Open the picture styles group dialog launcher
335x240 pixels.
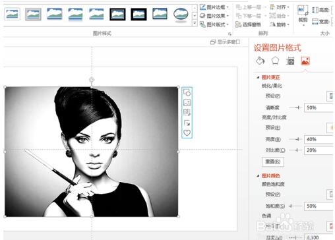click(229, 34)
